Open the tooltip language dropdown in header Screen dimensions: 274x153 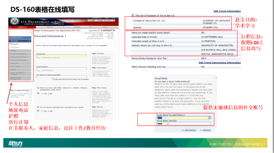coord(101,21)
